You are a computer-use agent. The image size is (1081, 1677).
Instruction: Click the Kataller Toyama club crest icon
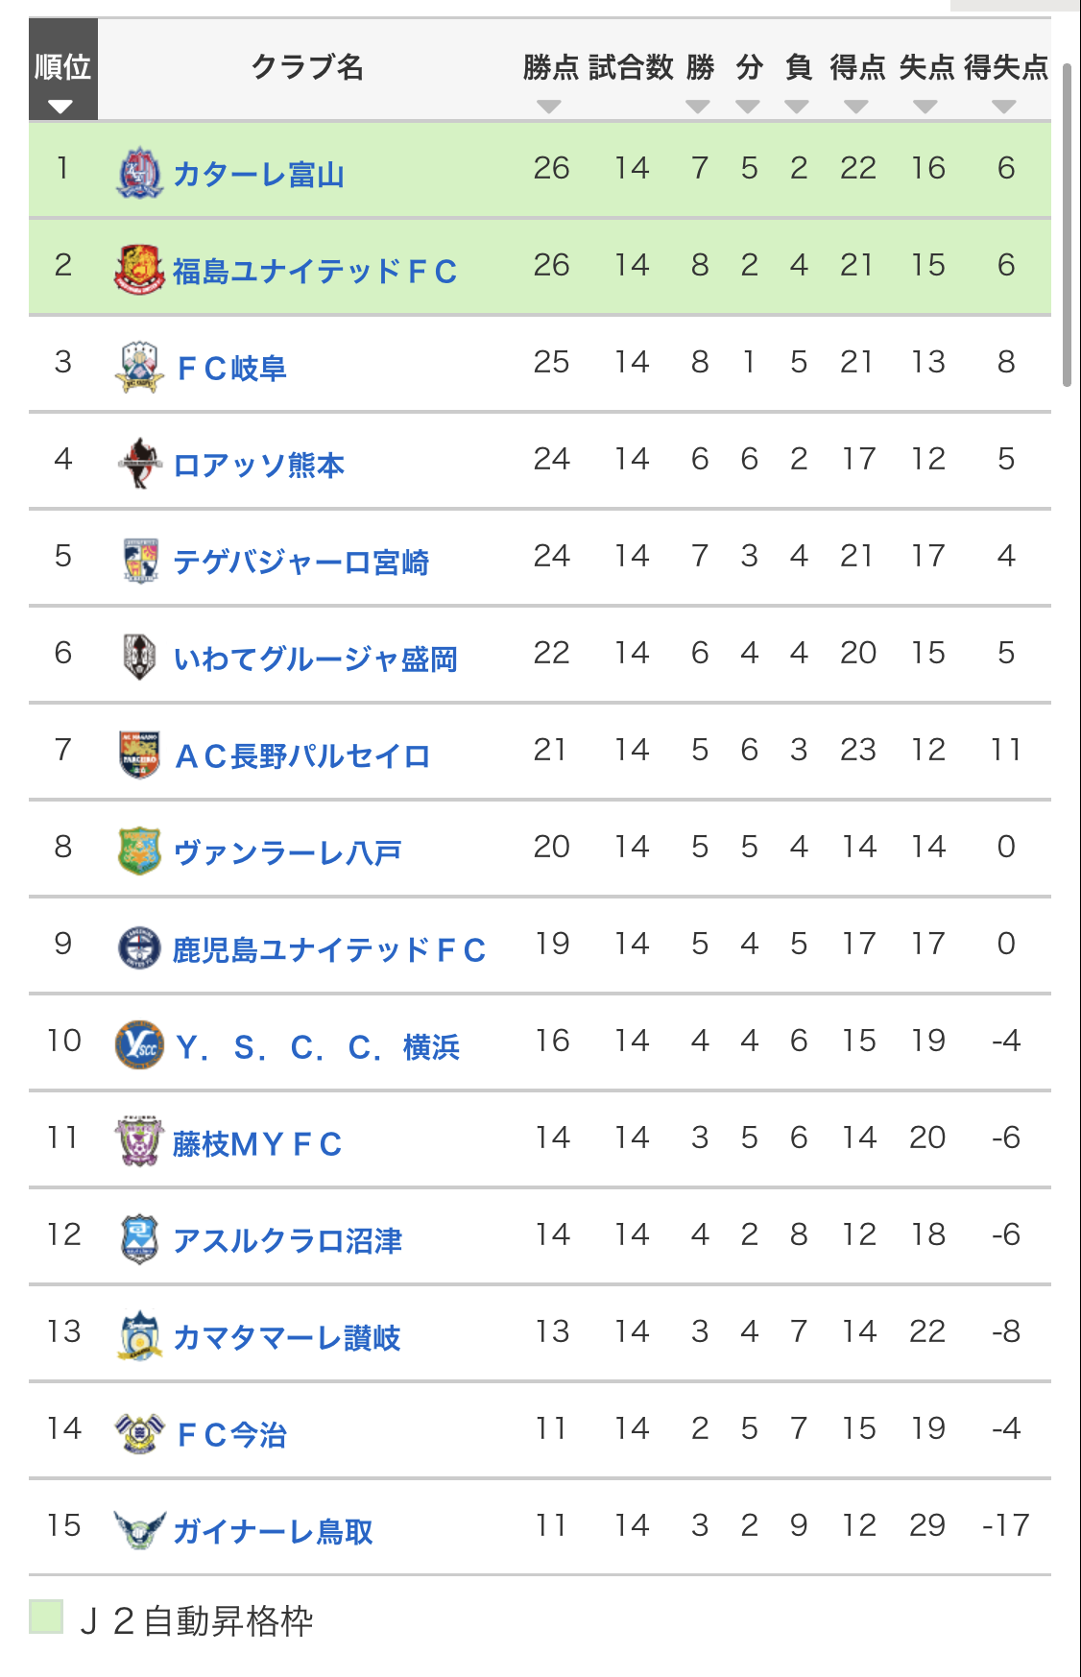[139, 173]
